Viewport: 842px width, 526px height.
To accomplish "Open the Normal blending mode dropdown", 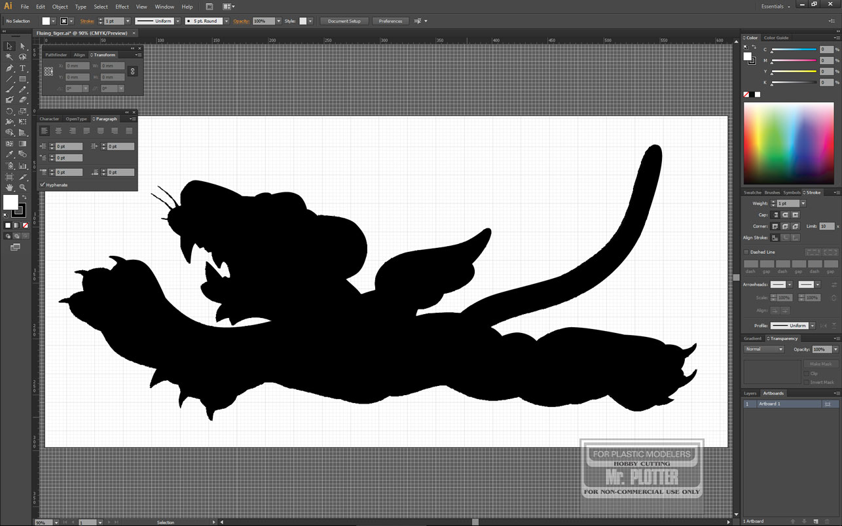I will 763,349.
